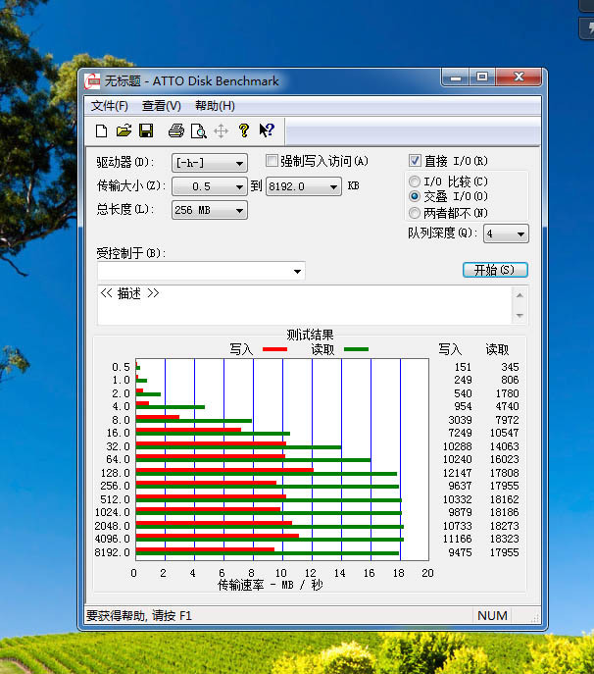Click the four-arrow move icon
Image resolution: width=594 pixels, height=674 pixels.
(x=221, y=130)
